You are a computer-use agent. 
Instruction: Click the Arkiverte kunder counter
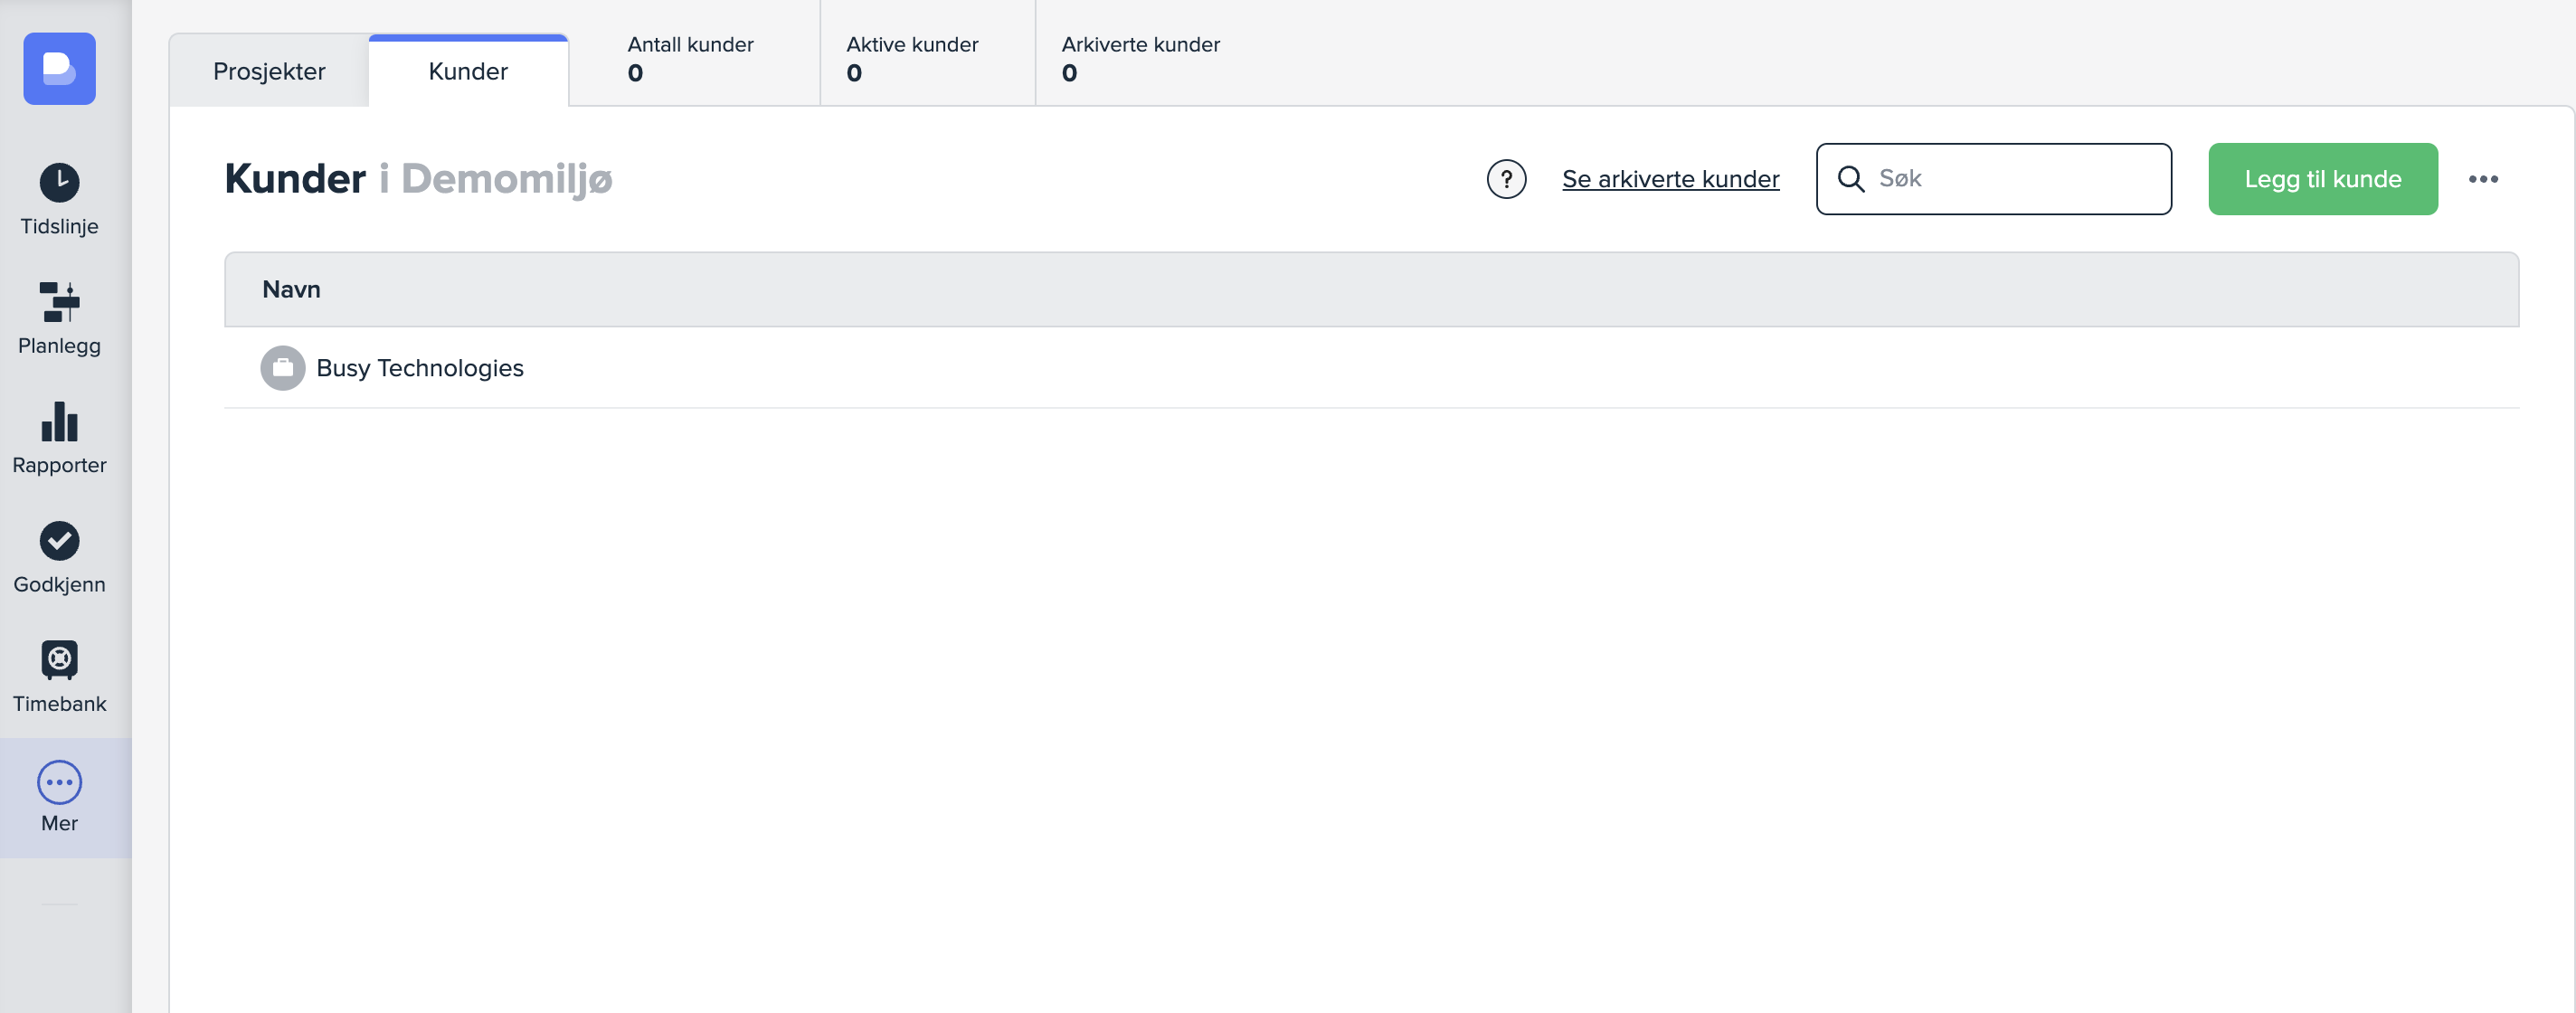point(1140,58)
